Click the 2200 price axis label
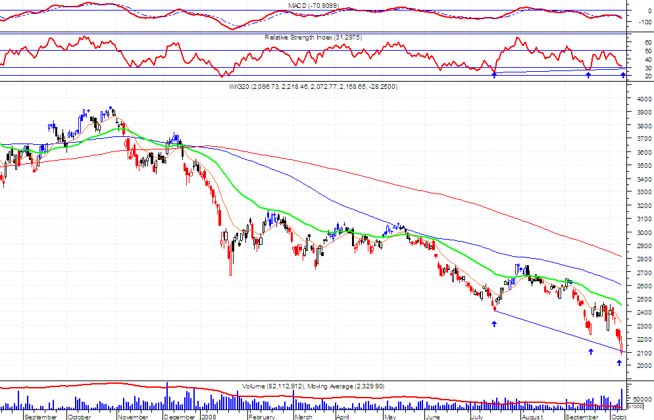This screenshot has width=654, height=420. tap(644, 340)
